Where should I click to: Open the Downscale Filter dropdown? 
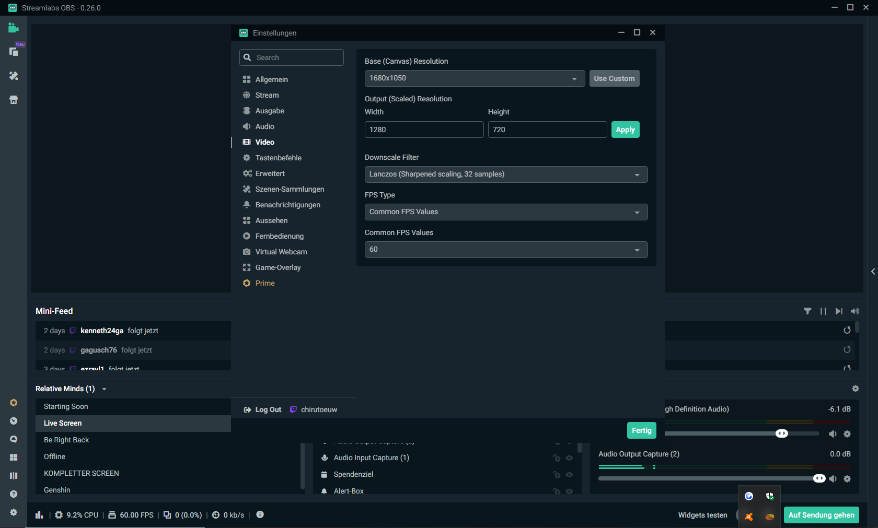(506, 174)
